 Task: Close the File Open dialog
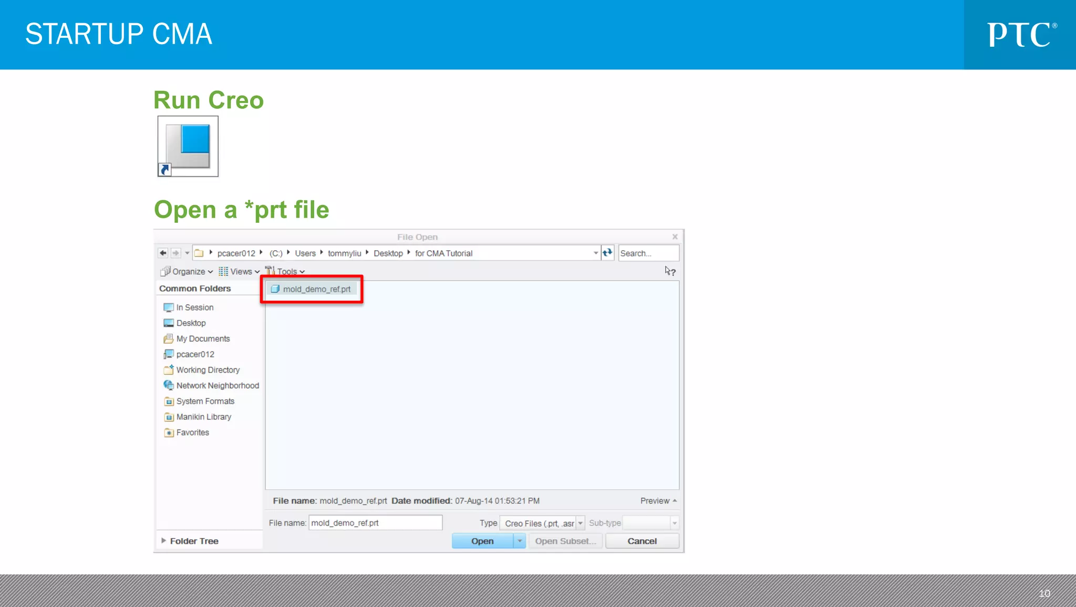(x=675, y=237)
